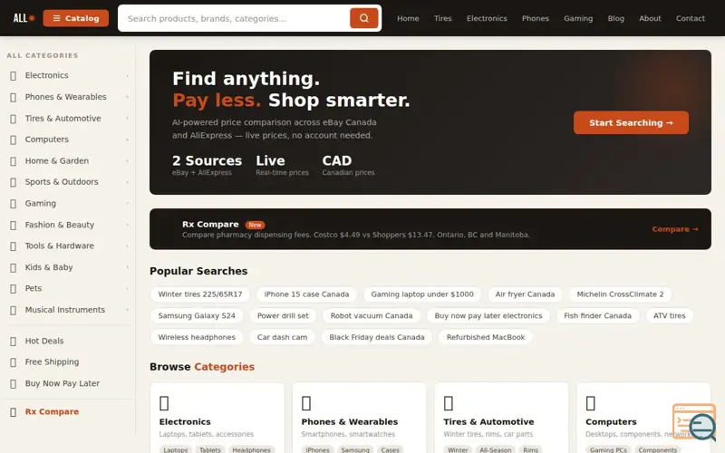Screen dimensions: 725x453
Task: Select 'Black Friday deals Canada' chip
Action: tap(376, 337)
